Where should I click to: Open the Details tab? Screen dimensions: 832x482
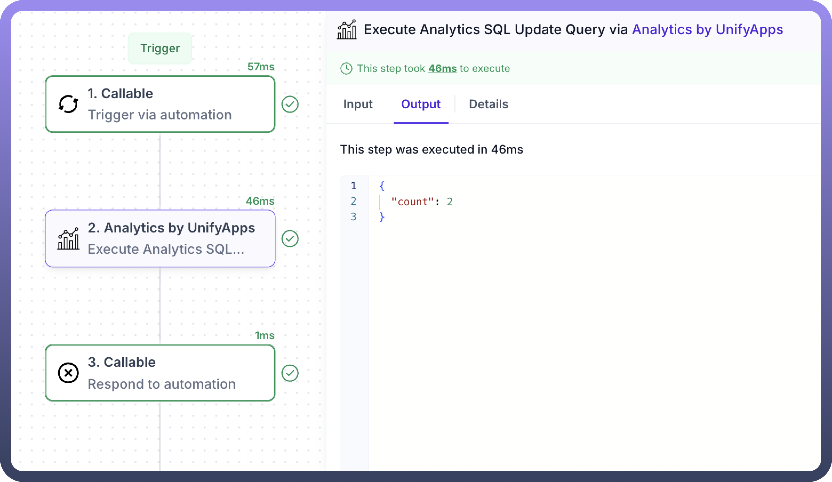point(488,104)
